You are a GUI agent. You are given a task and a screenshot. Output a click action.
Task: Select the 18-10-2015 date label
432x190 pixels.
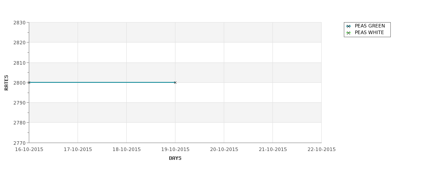[127, 149]
